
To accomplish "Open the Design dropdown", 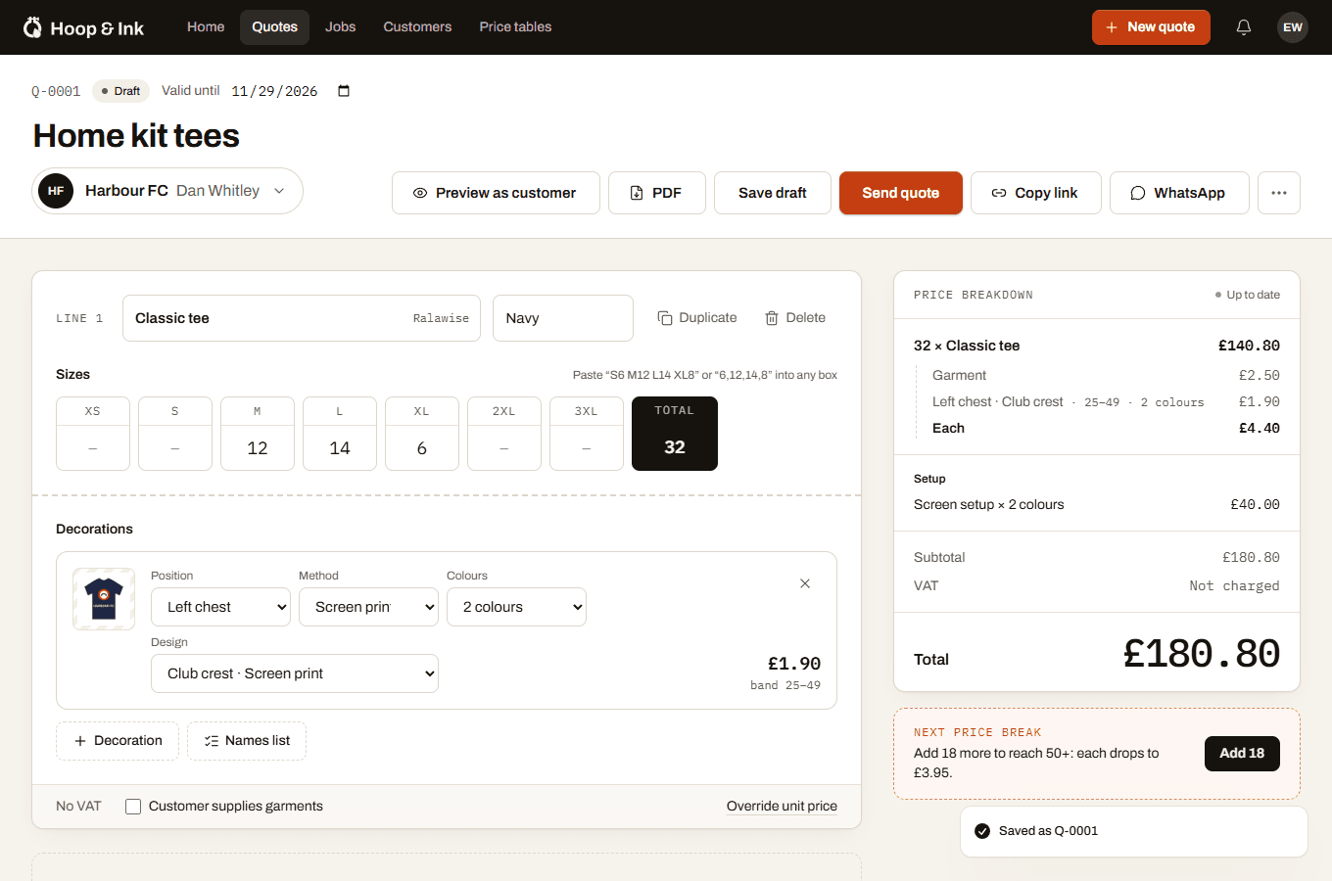I will [295, 673].
